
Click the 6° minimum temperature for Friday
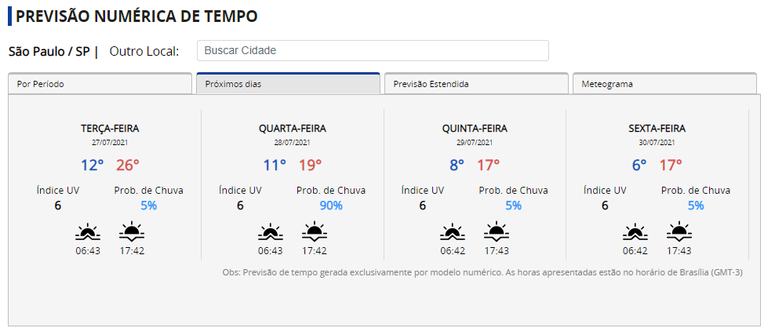tap(639, 165)
